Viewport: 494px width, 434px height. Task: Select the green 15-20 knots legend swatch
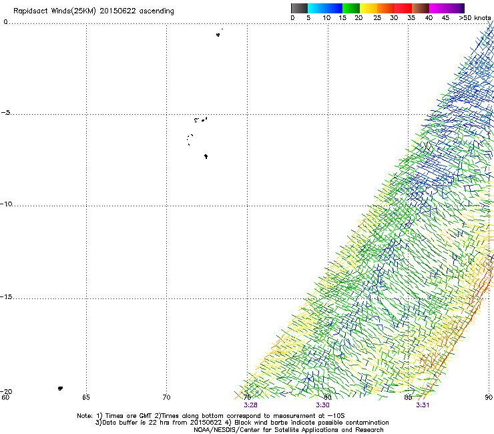351,8
